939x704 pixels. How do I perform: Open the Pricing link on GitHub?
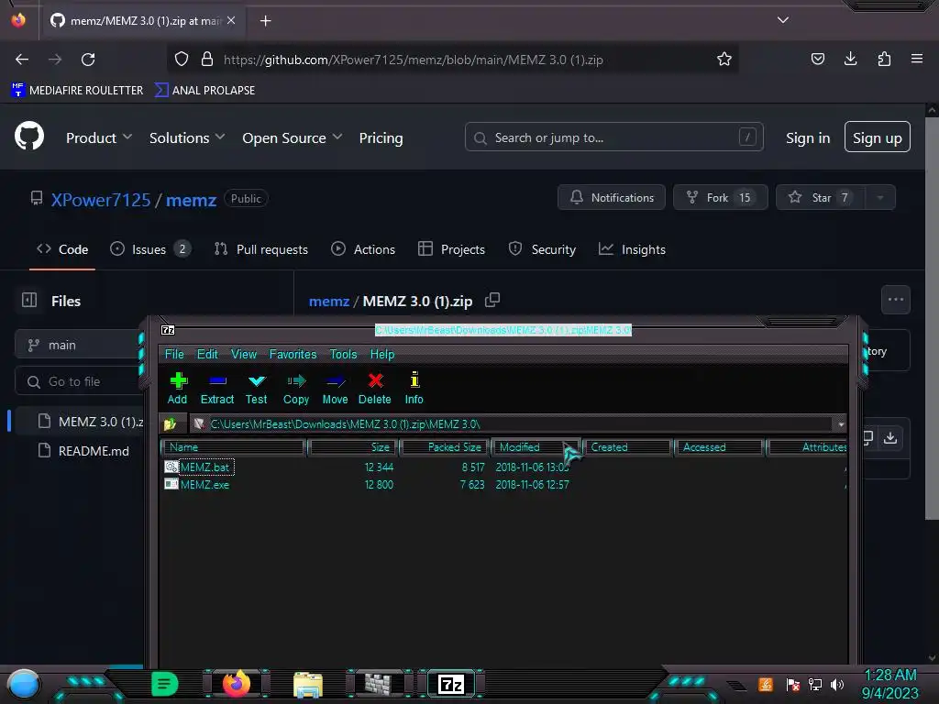[x=381, y=137]
